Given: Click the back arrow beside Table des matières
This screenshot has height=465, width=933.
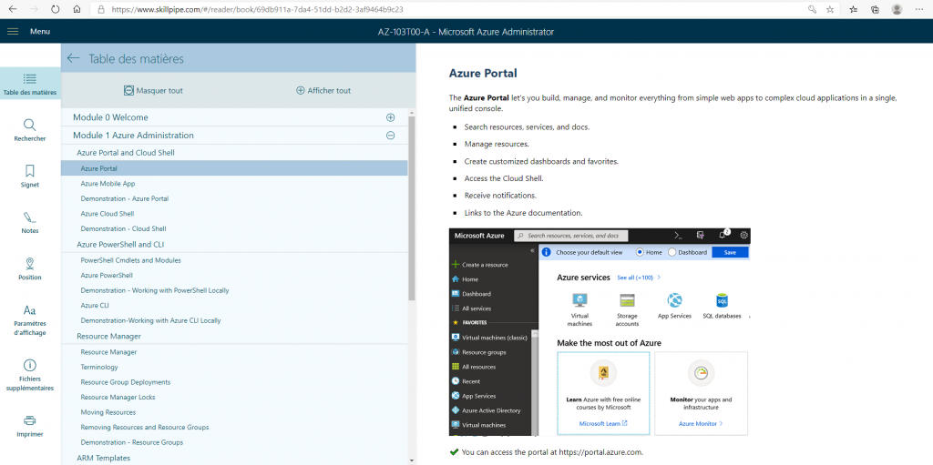Looking at the screenshot, I should coord(73,58).
